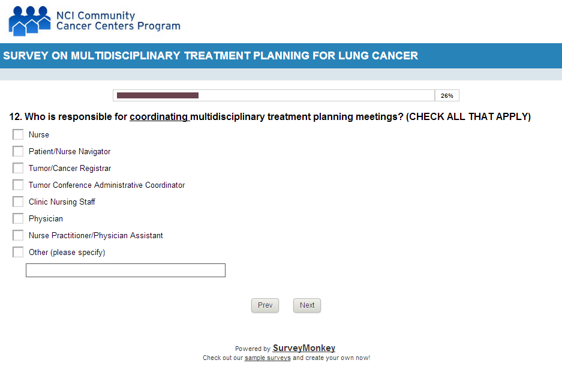Open the SurveyMonkey link
This screenshot has height=378, width=562.
[x=303, y=348]
